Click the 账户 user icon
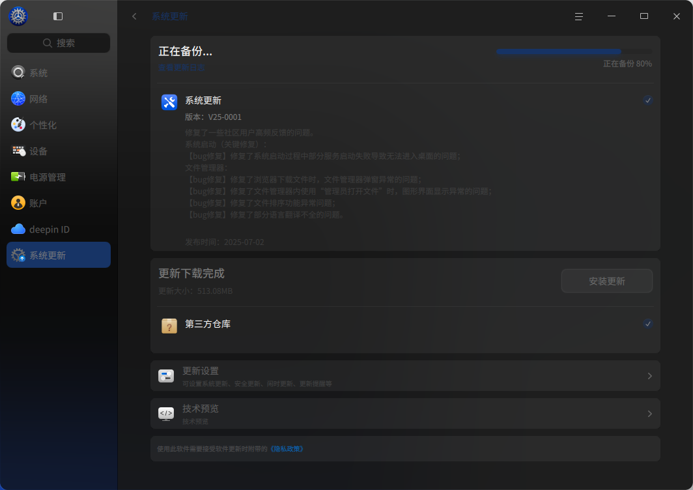The height and width of the screenshot is (490, 693). point(18,203)
